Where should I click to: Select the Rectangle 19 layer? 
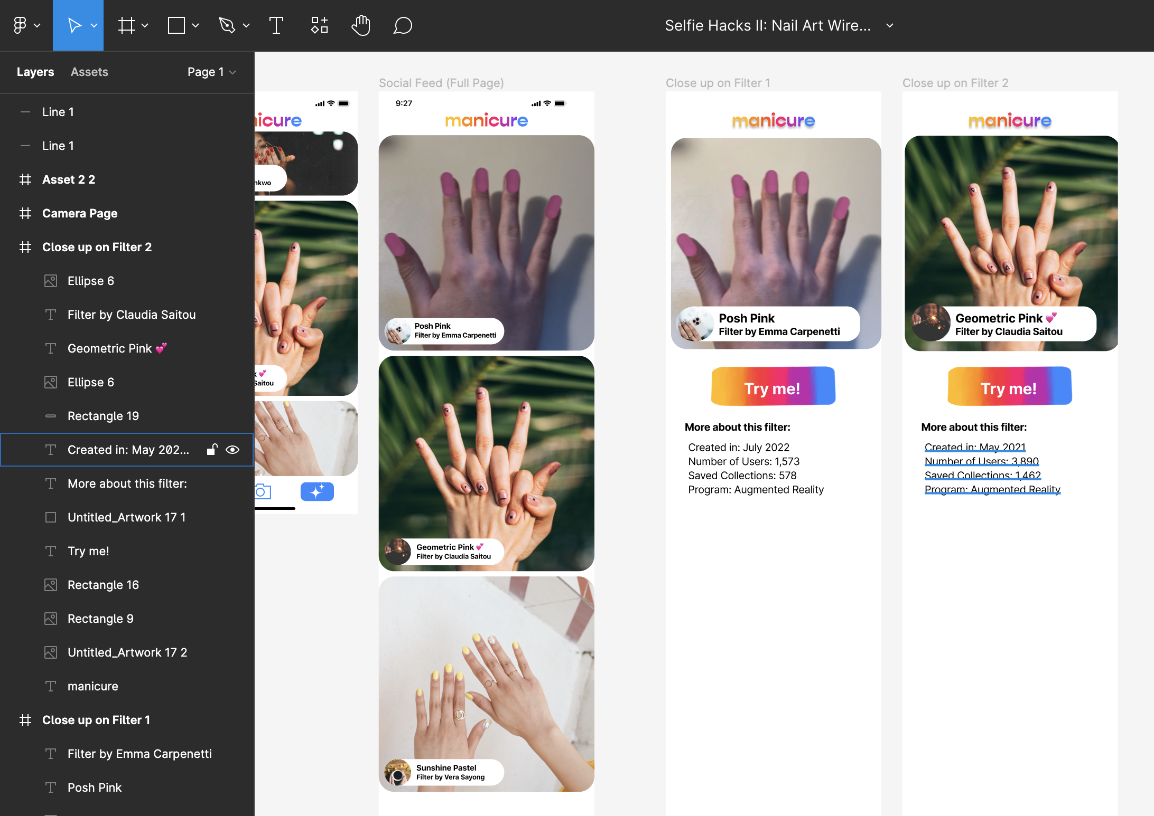(x=103, y=416)
